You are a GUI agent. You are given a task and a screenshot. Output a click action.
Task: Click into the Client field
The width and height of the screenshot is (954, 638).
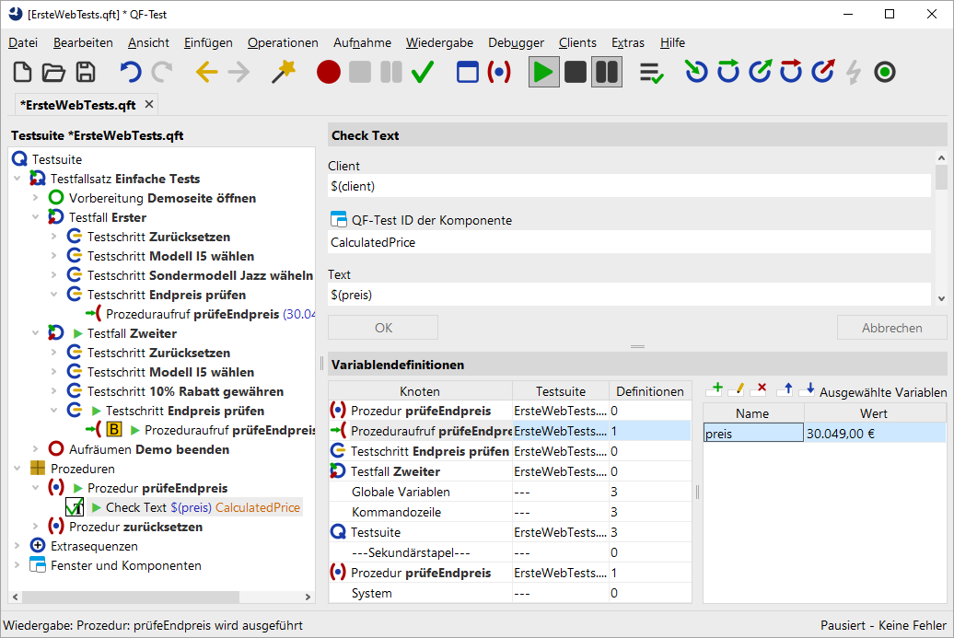click(x=629, y=186)
